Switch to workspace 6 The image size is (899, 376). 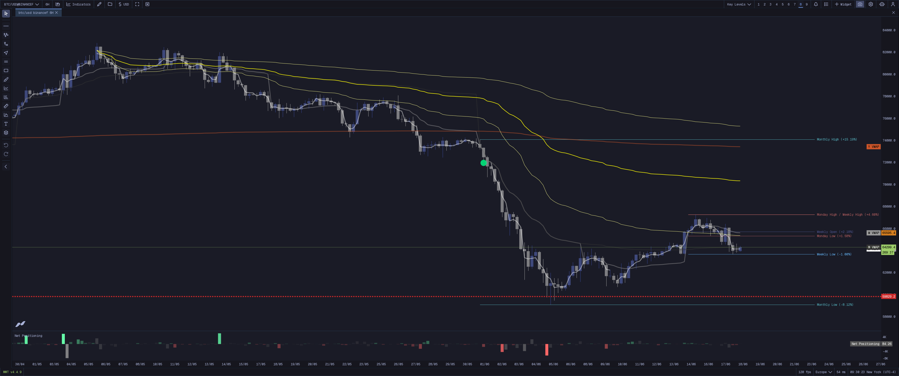click(x=788, y=4)
